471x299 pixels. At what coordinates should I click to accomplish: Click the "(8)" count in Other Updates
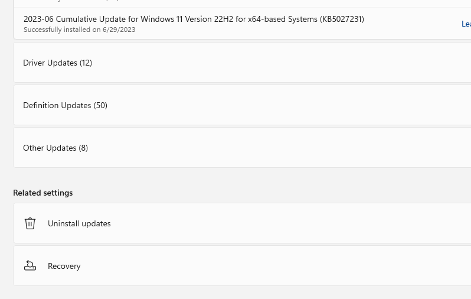tap(83, 148)
